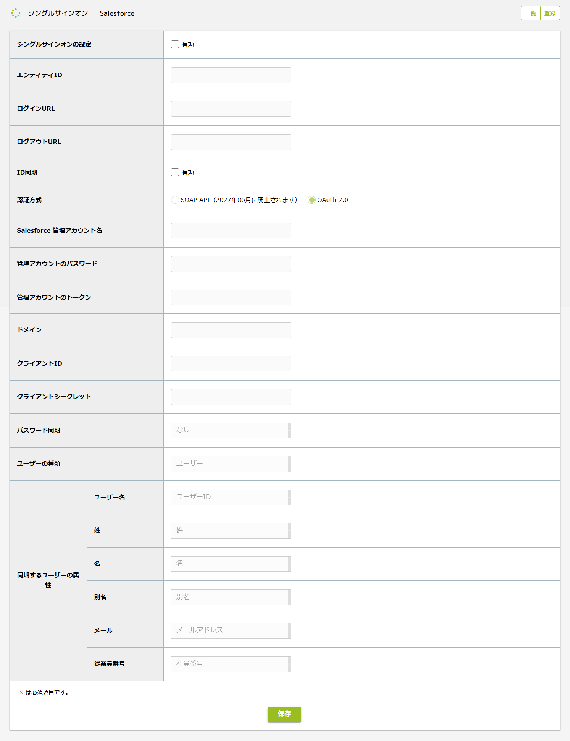Viewport: 570px width, 741px height.
Task: Click the 保存 save button
Action: tap(284, 714)
